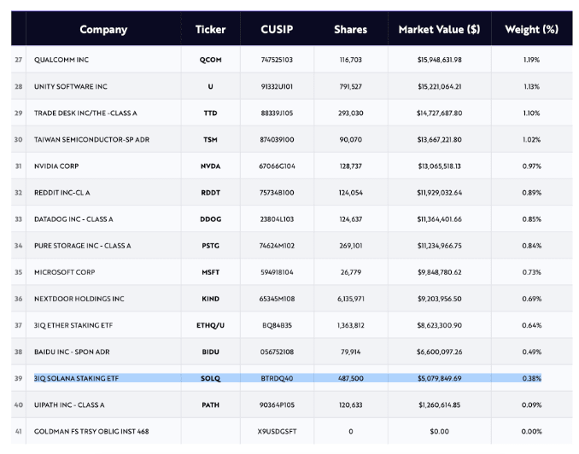579x454 pixels.
Task: Click the QCOM ticker cell
Action: [210, 60]
